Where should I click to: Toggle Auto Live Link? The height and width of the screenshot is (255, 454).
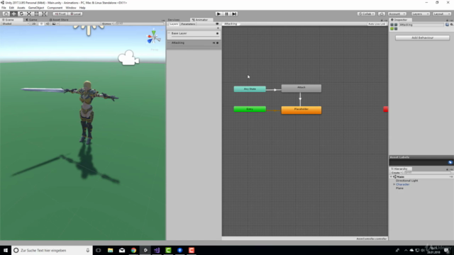[x=377, y=23]
